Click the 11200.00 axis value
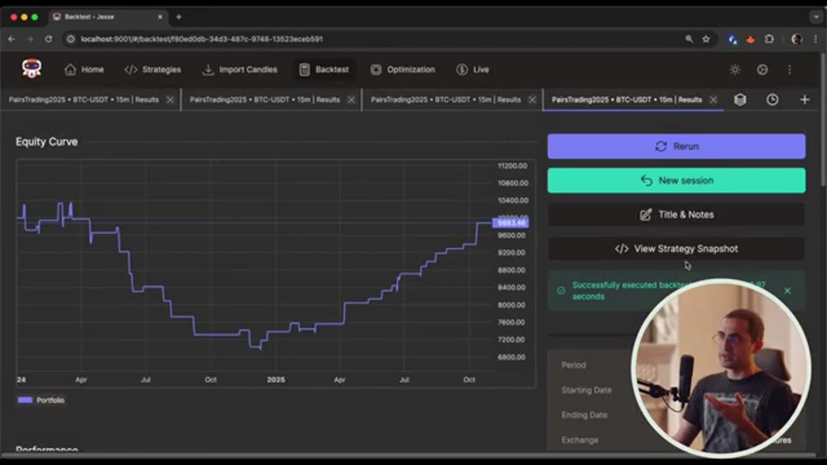 pos(512,165)
